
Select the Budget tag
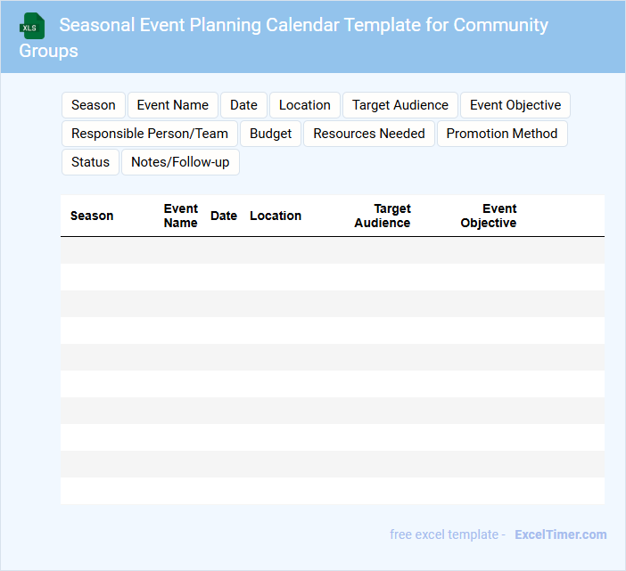pos(271,134)
